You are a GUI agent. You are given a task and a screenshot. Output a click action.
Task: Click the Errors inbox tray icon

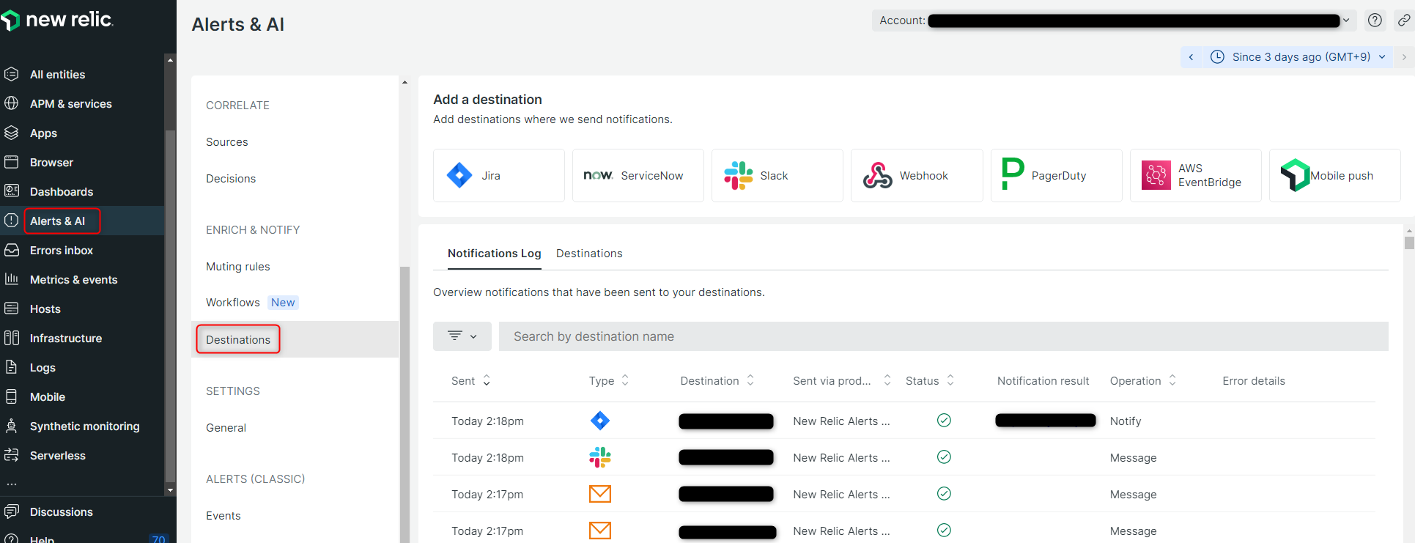[11, 250]
